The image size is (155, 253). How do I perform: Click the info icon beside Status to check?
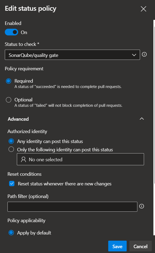tap(144, 54)
